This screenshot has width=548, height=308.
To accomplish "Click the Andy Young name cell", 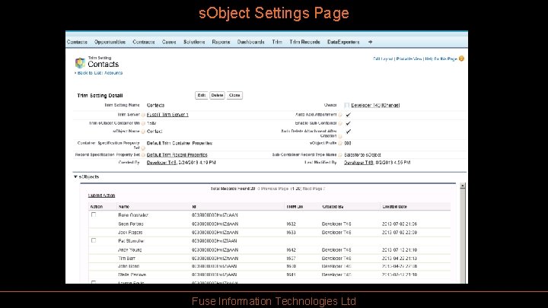I will pyautogui.click(x=129, y=250).
